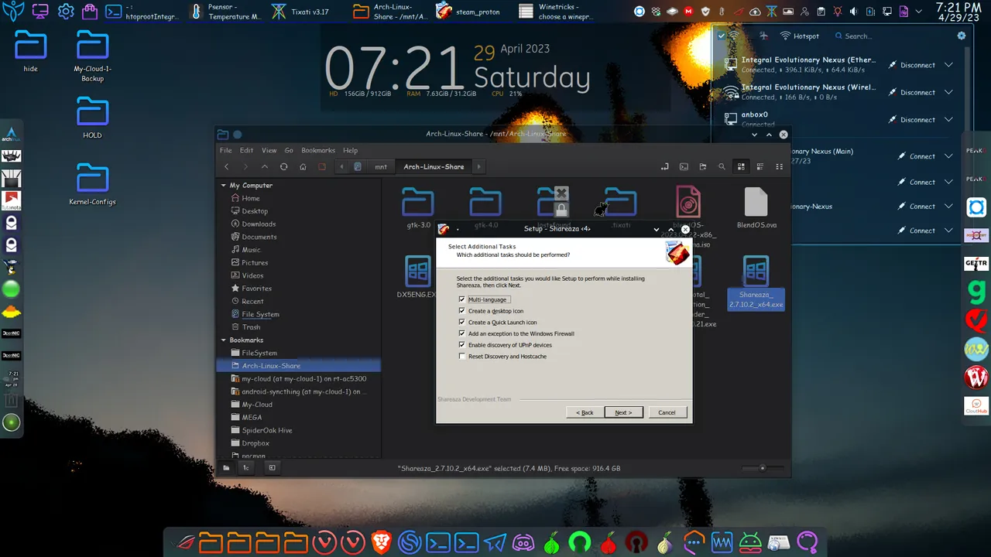Image resolution: width=991 pixels, height=557 pixels.
Task: Disconnect the anbox0 connection
Action: pos(911,120)
